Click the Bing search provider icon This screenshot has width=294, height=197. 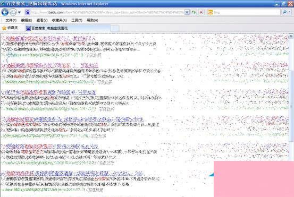[211, 12]
